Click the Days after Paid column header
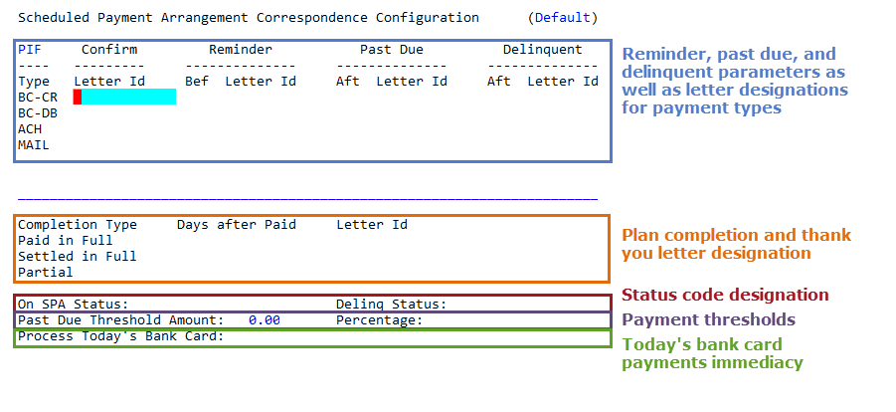 (x=237, y=225)
